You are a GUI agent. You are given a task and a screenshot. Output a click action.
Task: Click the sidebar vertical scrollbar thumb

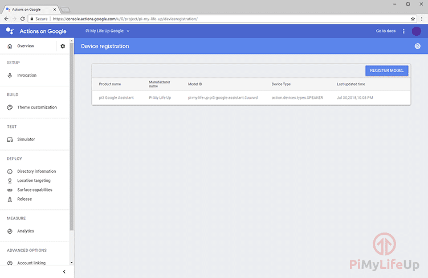pyautogui.click(x=71, y=136)
